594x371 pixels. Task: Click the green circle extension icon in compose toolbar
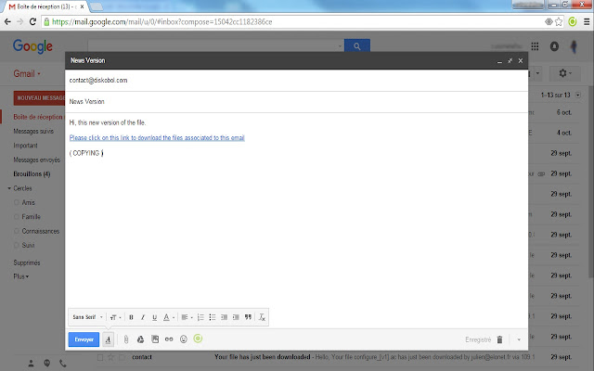[198, 339]
